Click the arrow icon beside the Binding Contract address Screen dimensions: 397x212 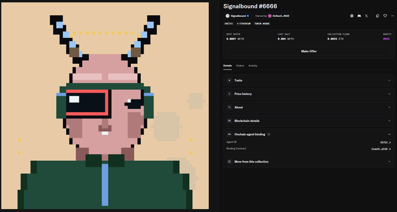389,149
